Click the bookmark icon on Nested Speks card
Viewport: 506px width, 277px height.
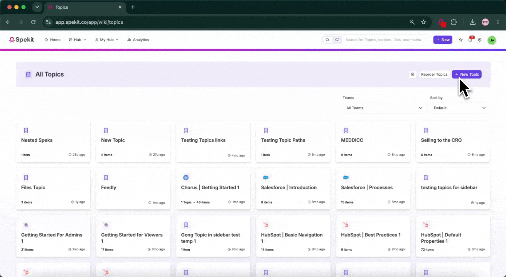click(x=26, y=130)
